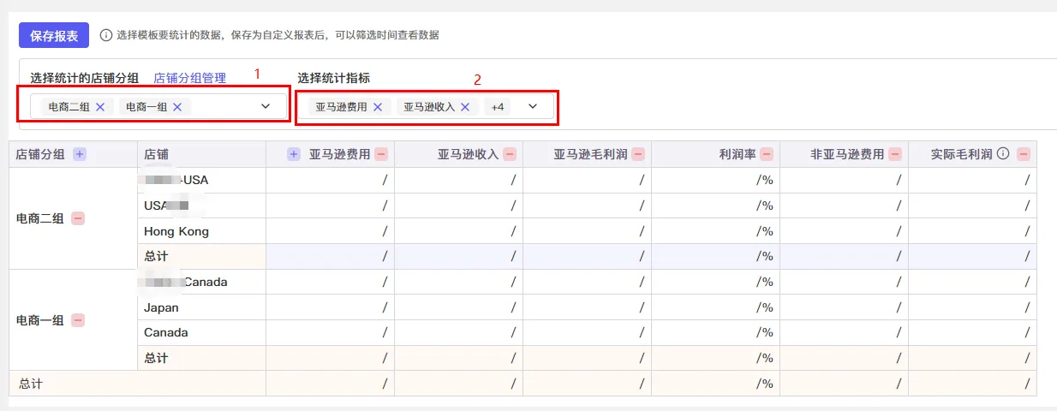Remove the 电商一组 tag from group selector
The width and height of the screenshot is (1057, 411).
coord(177,107)
